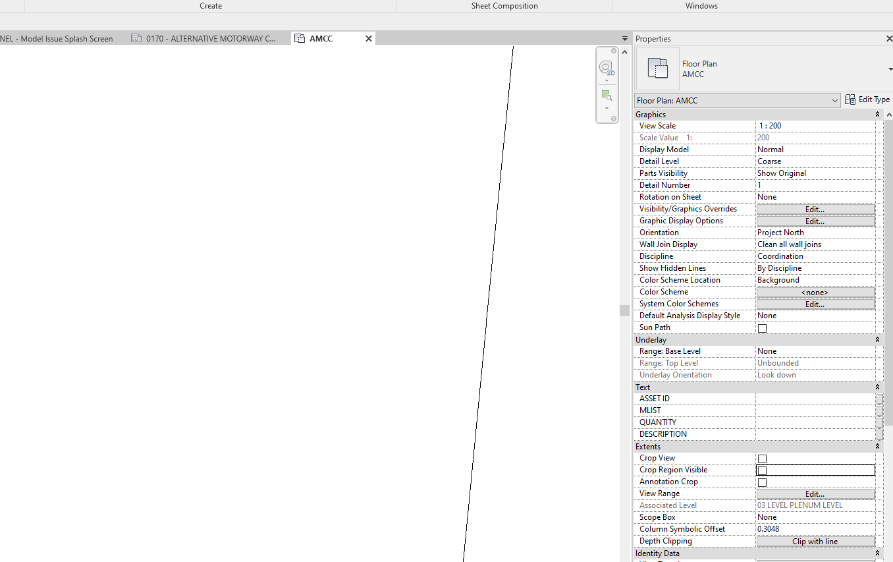
Task: Open Visibility/Graphics Overrides via Edit button
Action: point(815,209)
